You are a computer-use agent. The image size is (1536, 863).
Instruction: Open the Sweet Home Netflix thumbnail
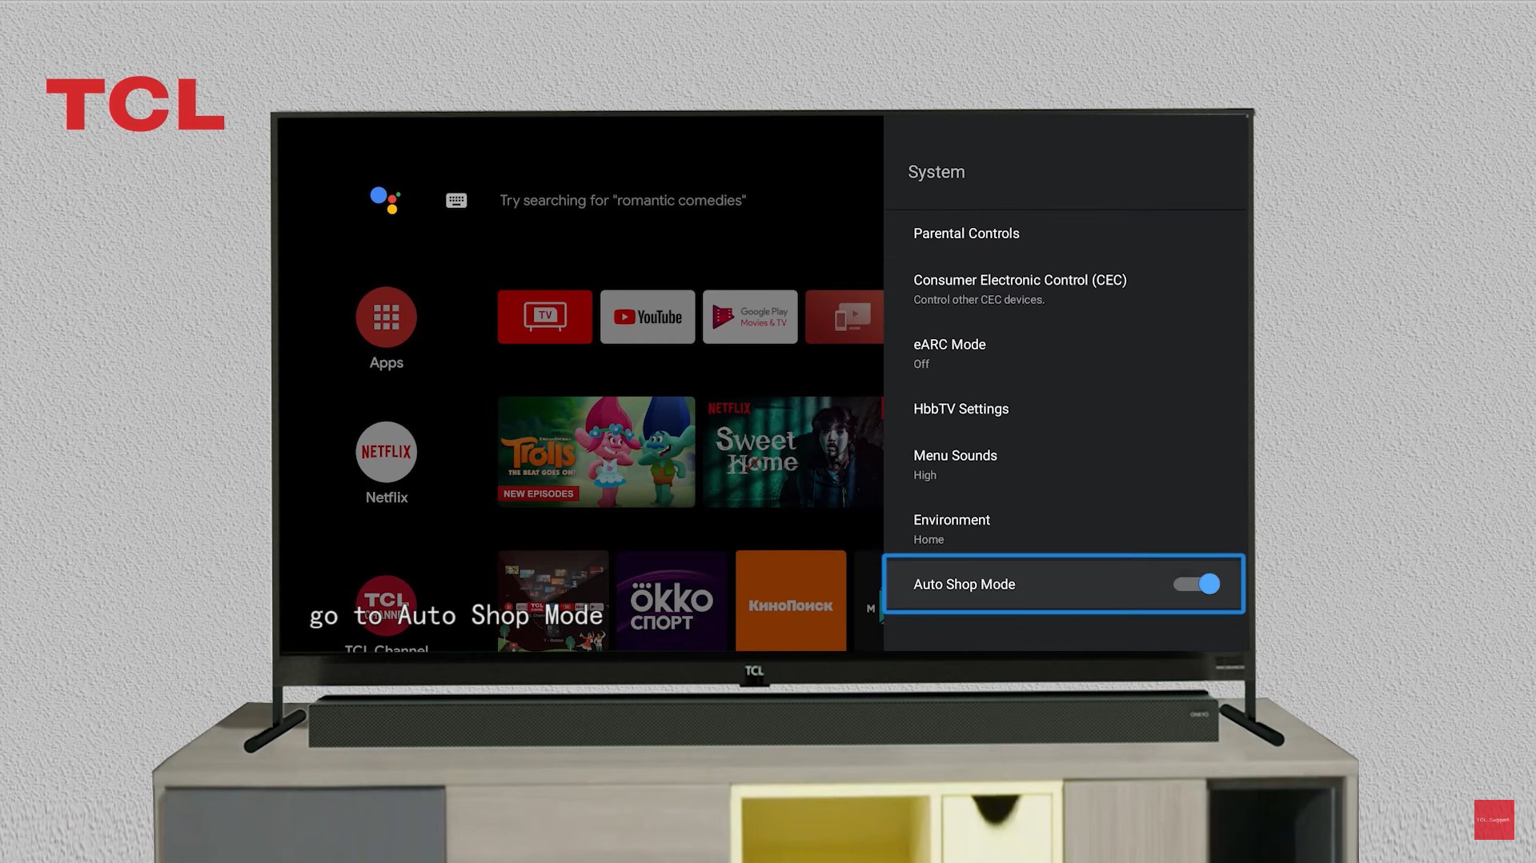[x=792, y=452]
